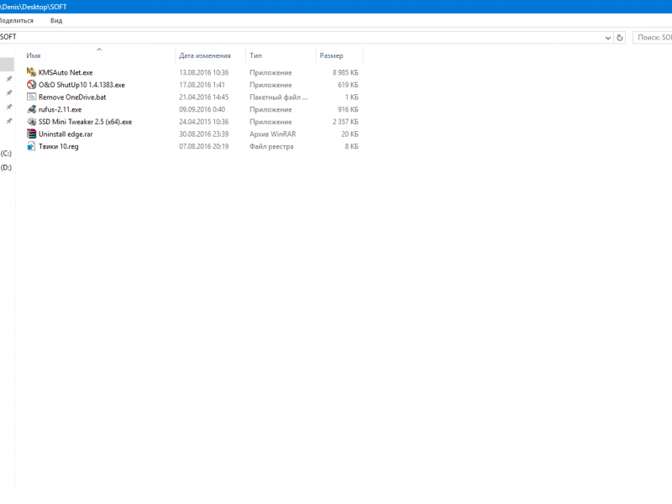Viewport: 672px width, 504px height.
Task: Click the size 2 357 КБ
Action: pyautogui.click(x=345, y=122)
